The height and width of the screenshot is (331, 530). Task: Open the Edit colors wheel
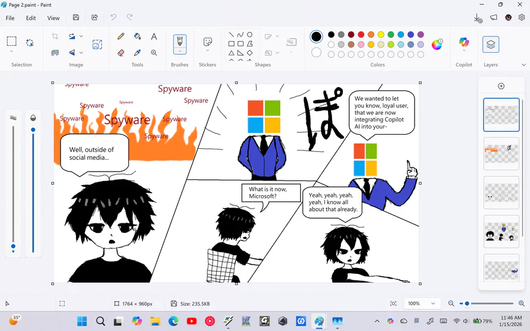[x=437, y=44]
